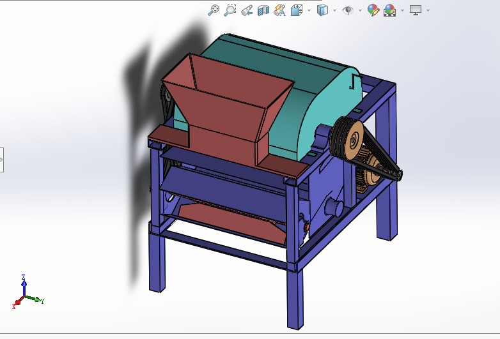500x339 pixels.
Task: Toggle Hide/Show Items eye icon
Action: click(348, 10)
